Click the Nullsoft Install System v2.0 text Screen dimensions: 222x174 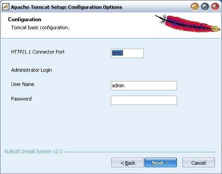(x=34, y=151)
